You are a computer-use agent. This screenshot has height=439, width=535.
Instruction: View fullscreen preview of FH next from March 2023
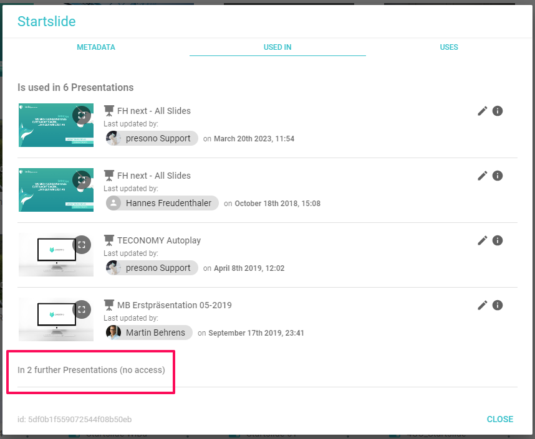[x=82, y=115]
